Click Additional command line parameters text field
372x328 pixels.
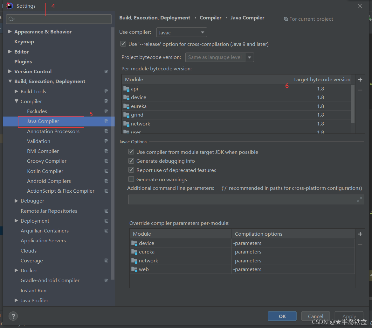(x=246, y=199)
